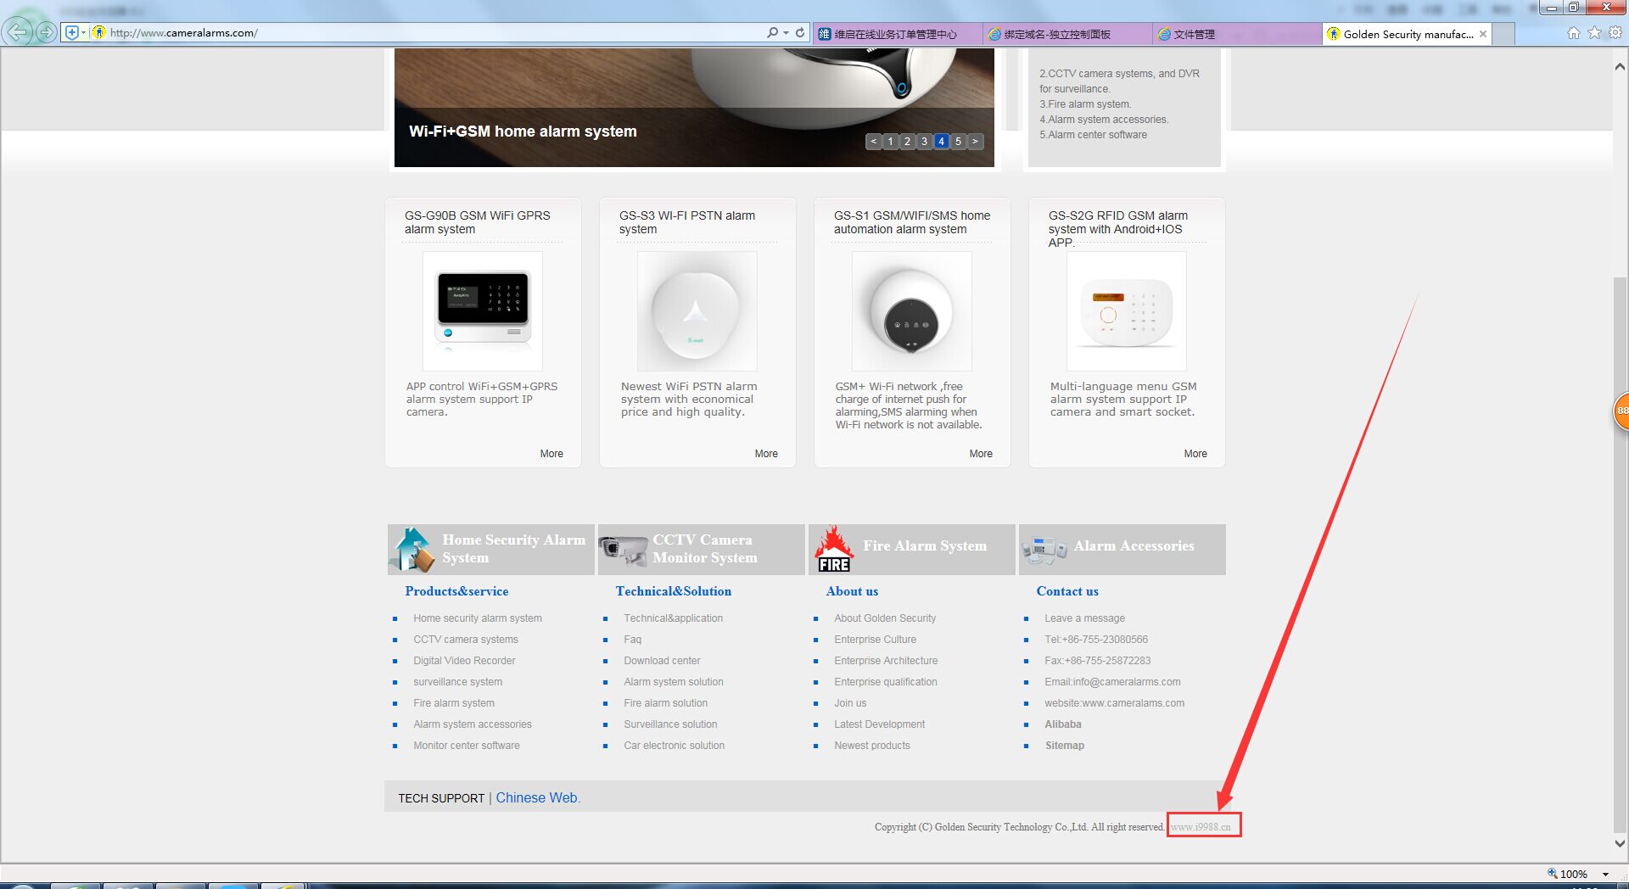The width and height of the screenshot is (1629, 889).
Task: Click the browser Back arrow button
Action: [x=18, y=32]
